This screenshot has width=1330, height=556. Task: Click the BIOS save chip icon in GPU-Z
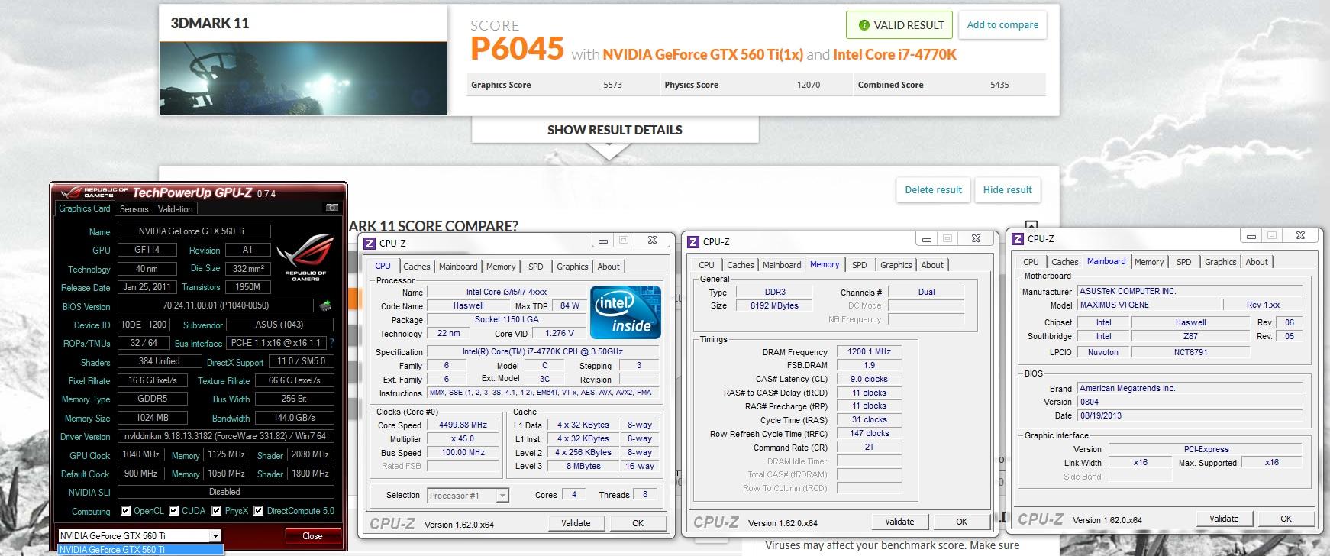325,306
